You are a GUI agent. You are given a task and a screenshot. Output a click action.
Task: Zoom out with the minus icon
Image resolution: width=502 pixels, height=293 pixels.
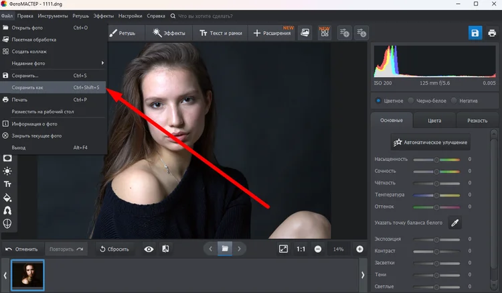coord(318,249)
